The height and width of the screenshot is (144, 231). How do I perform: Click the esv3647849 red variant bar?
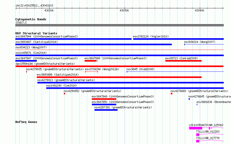[104, 99]
